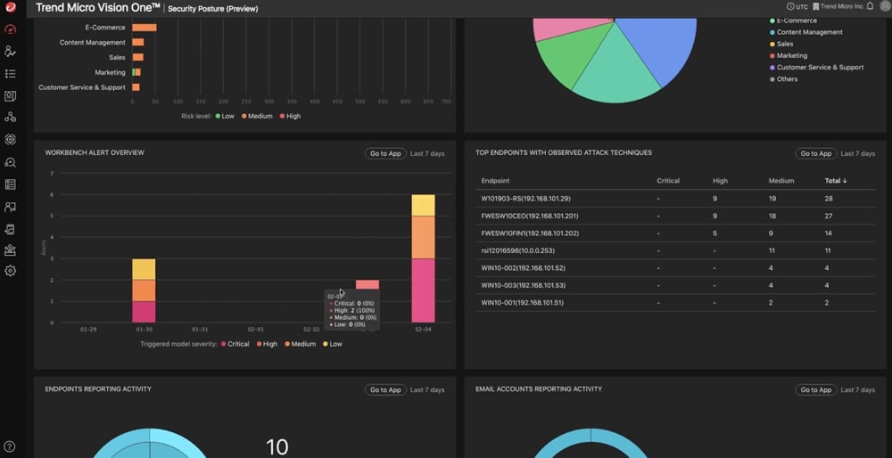
Task: Toggle the Low severity legend in Workbench chart
Action: pos(331,344)
